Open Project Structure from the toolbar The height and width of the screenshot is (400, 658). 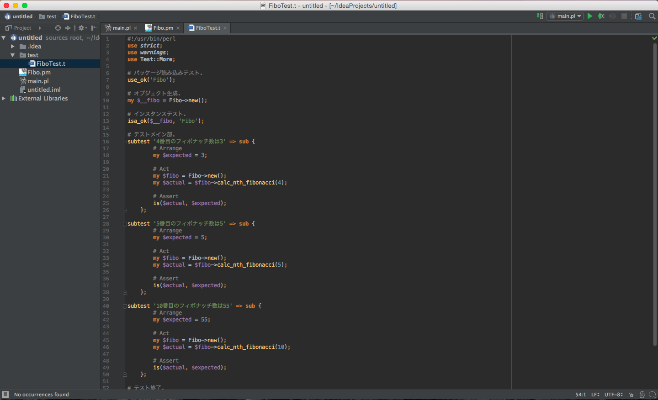coord(638,16)
